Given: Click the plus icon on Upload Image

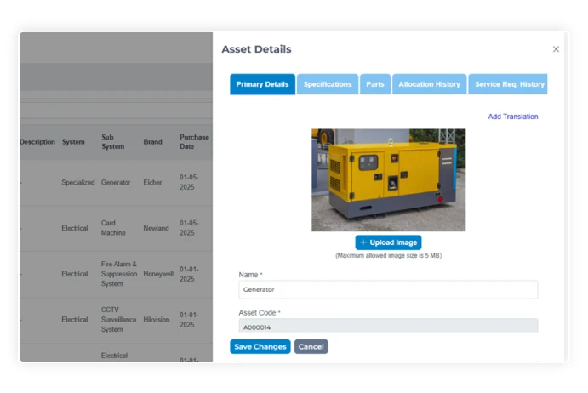Looking at the screenshot, I should [363, 242].
